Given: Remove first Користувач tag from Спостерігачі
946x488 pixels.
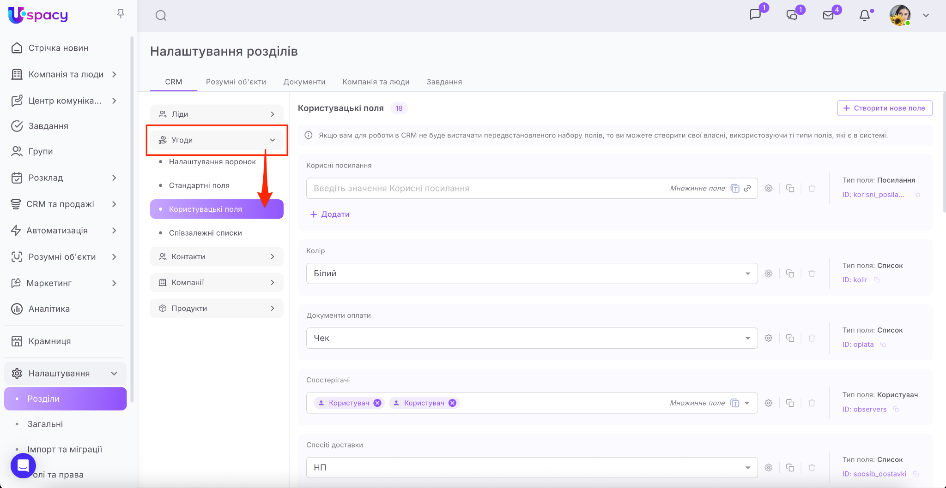Looking at the screenshot, I should tap(377, 403).
